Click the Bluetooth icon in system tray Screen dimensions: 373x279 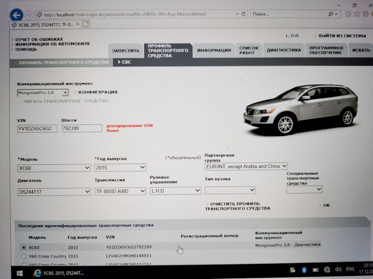[x=303, y=269]
